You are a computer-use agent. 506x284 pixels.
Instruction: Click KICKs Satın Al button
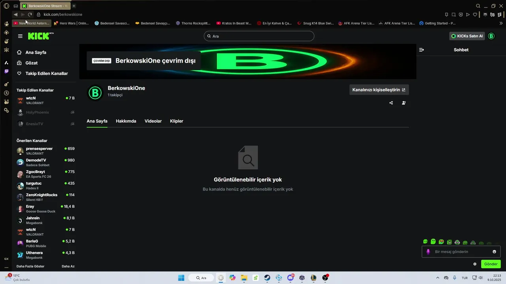tap(467, 36)
